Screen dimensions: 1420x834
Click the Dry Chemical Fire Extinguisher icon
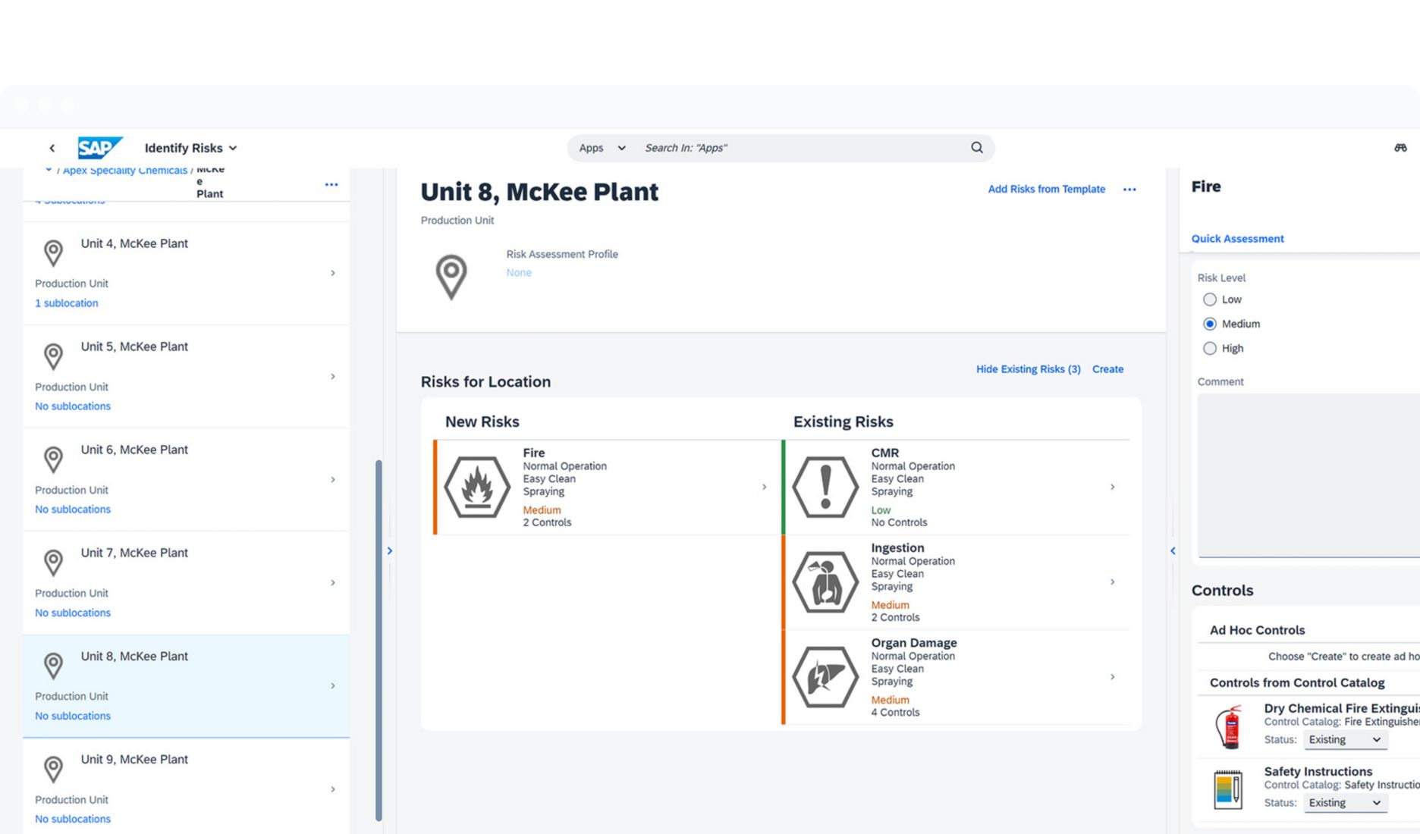coord(1229,726)
